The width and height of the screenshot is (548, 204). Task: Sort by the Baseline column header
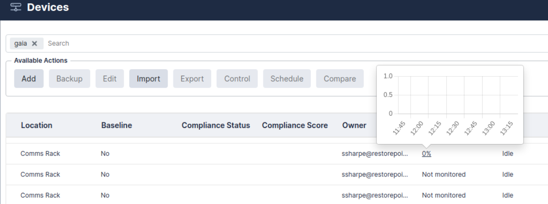pos(116,125)
